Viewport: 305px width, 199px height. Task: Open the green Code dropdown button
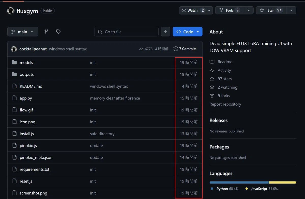pyautogui.click(x=188, y=32)
